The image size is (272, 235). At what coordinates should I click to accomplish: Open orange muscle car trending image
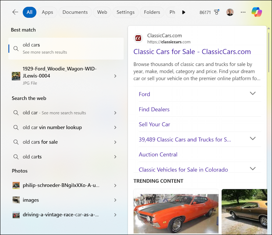(176, 214)
